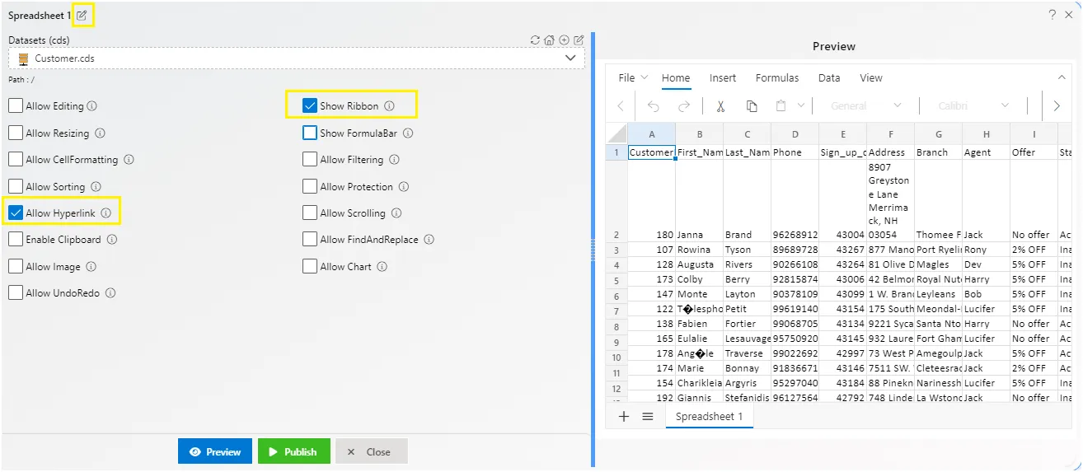The height and width of the screenshot is (472, 1083).
Task: Uncheck the Show Ribbon option
Action: (x=310, y=105)
